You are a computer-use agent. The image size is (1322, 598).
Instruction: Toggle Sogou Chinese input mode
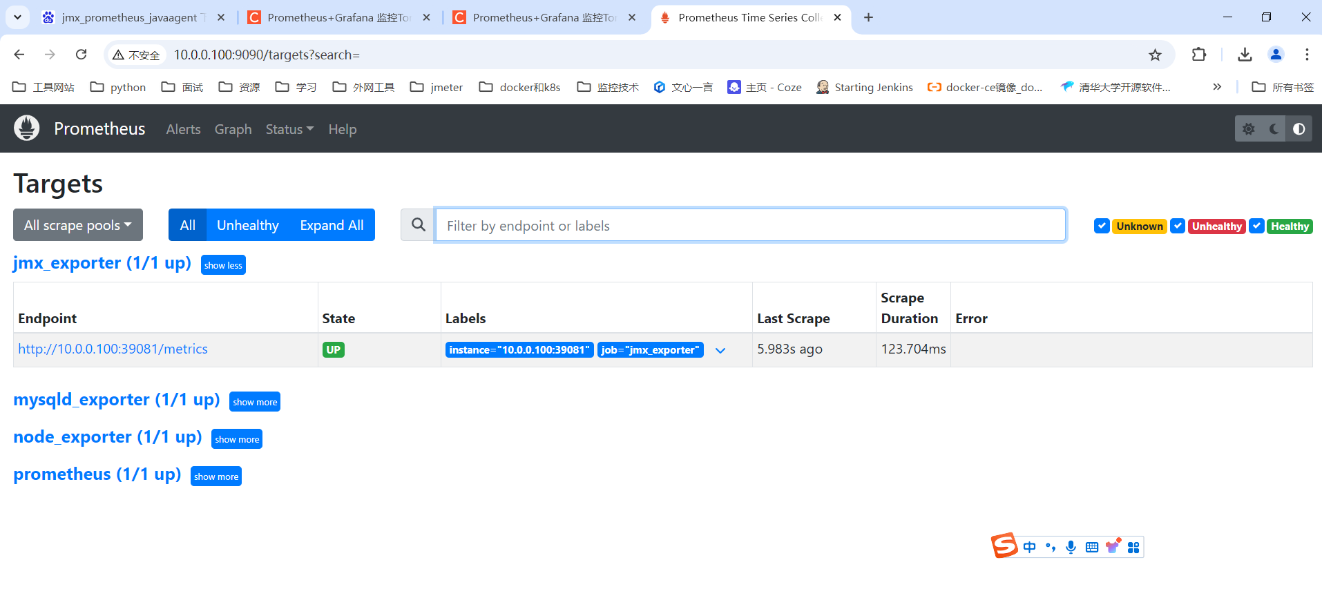pos(1030,547)
